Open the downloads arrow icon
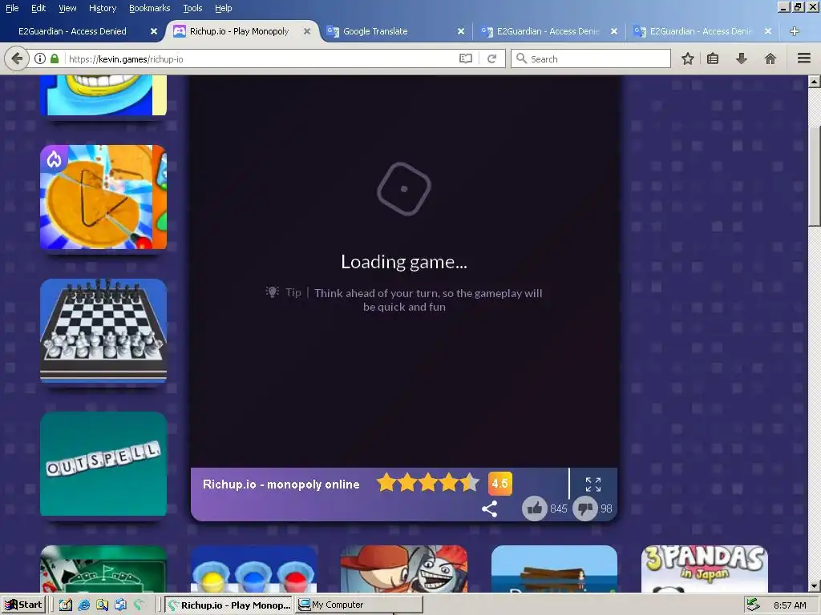The height and width of the screenshot is (615, 821). (x=741, y=58)
